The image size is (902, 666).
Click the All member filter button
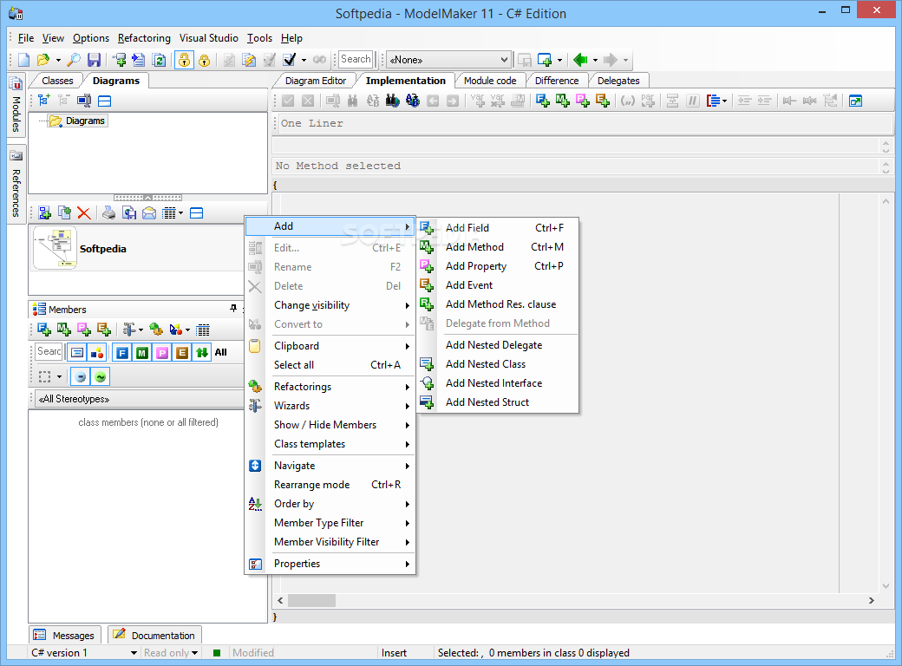coord(221,353)
